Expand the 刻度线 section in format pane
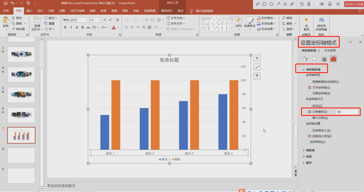This screenshot has height=192, width=364. tap(310, 150)
